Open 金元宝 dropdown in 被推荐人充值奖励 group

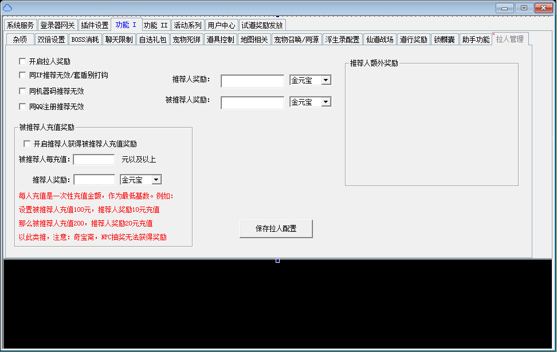(x=155, y=180)
